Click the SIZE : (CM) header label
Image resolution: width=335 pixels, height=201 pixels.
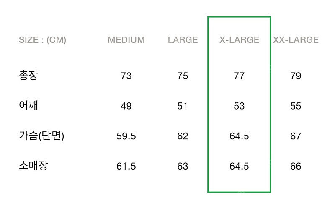[42, 40]
